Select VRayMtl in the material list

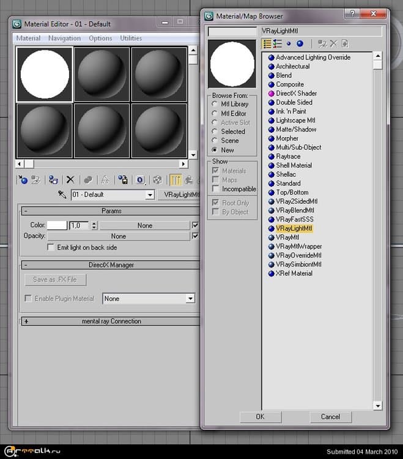(287, 237)
